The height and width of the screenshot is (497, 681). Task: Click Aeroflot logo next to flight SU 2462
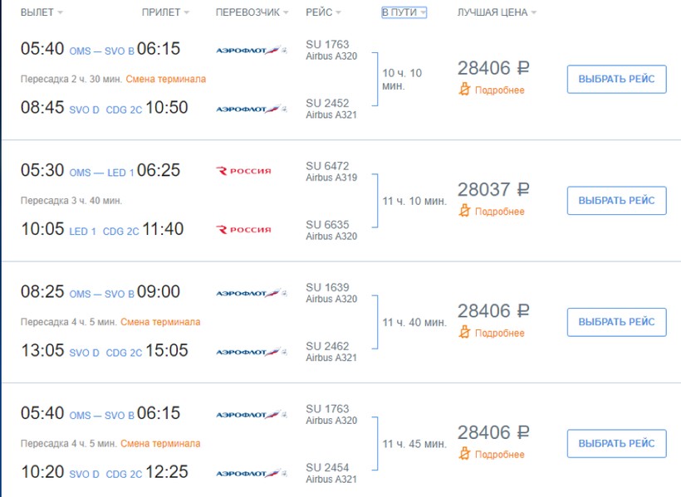(x=250, y=352)
